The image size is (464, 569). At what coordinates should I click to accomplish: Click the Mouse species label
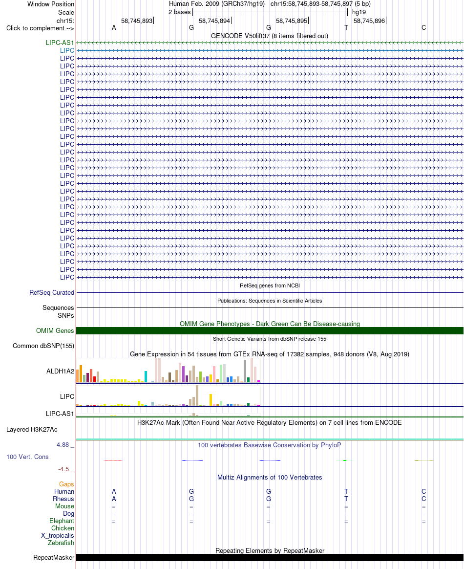point(64,506)
